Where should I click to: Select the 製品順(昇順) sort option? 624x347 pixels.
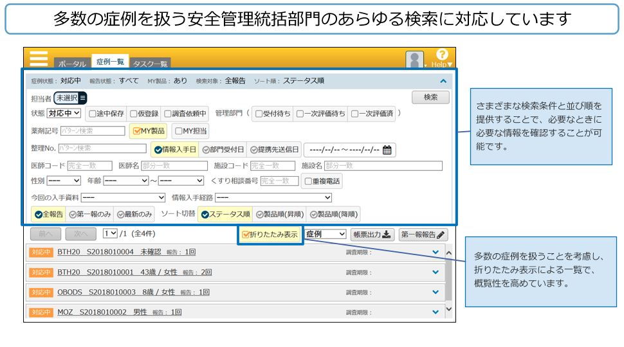279,214
